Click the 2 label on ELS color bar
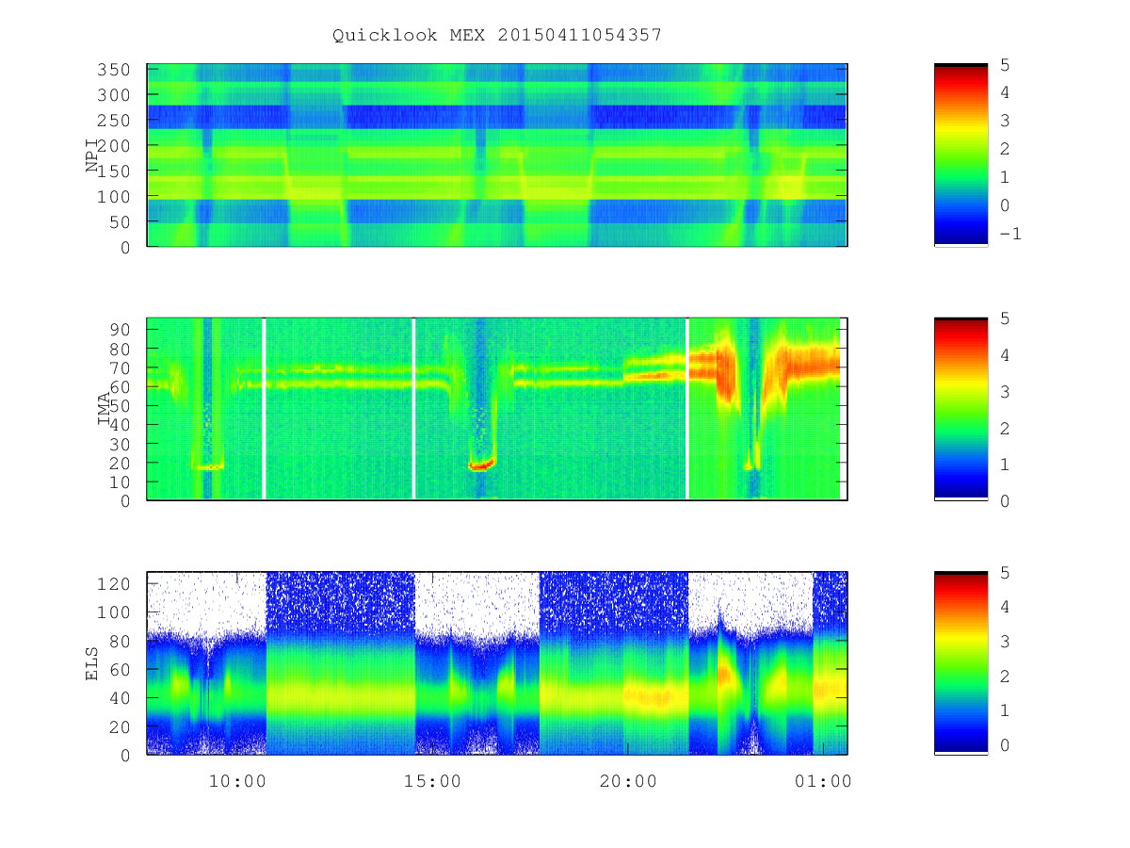 click(x=1005, y=676)
